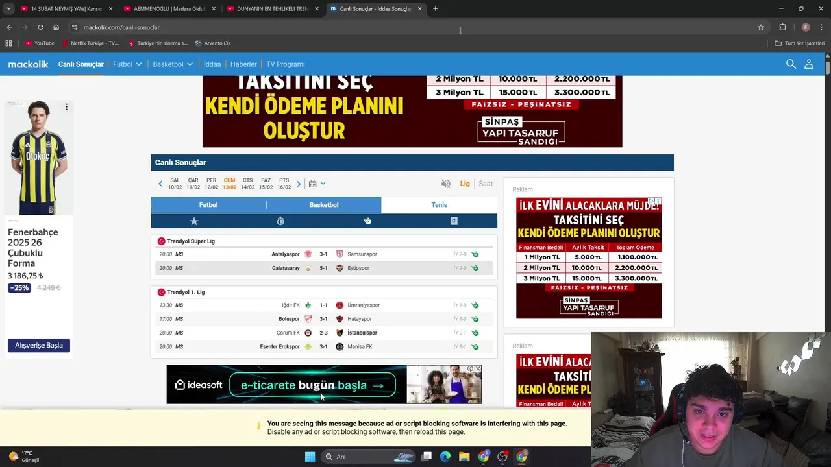The height and width of the screenshot is (467, 831).
Task: Click the Alışverişe Başla button
Action: point(39,346)
